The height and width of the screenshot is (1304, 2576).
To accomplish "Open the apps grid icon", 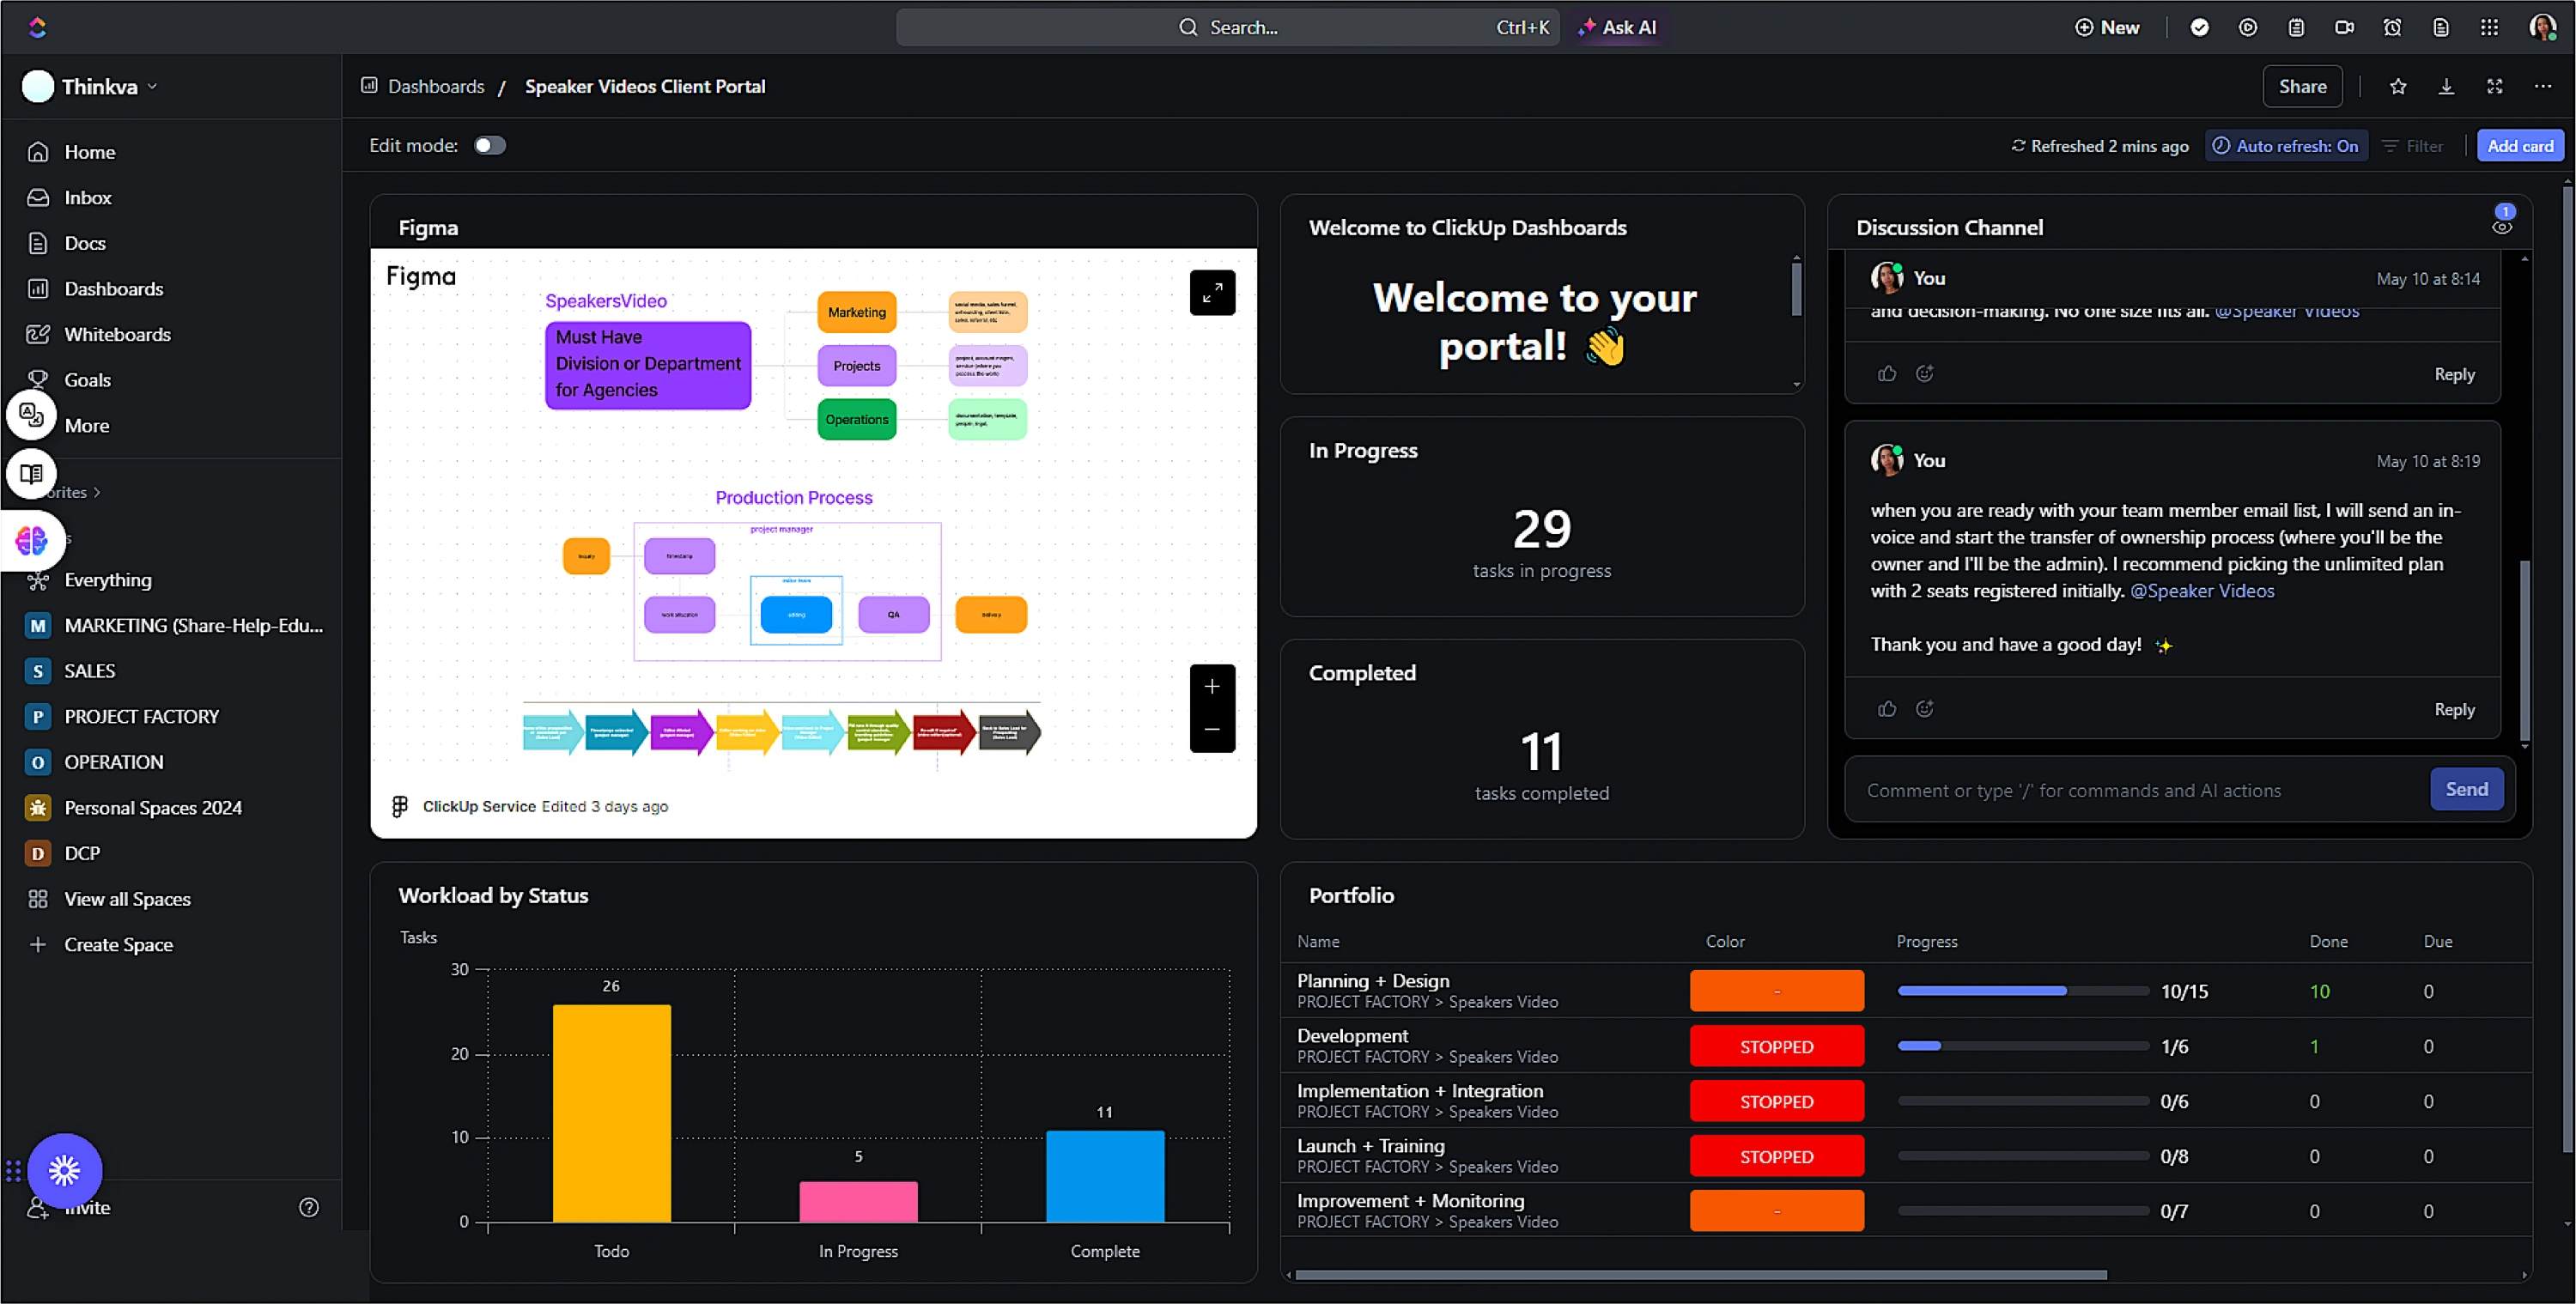I will (2489, 27).
